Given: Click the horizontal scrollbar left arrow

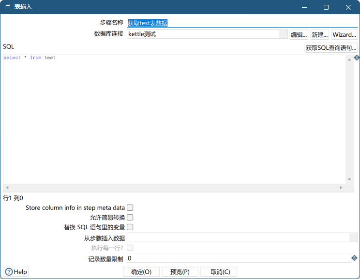Looking at the screenshot, I should click(7, 188).
